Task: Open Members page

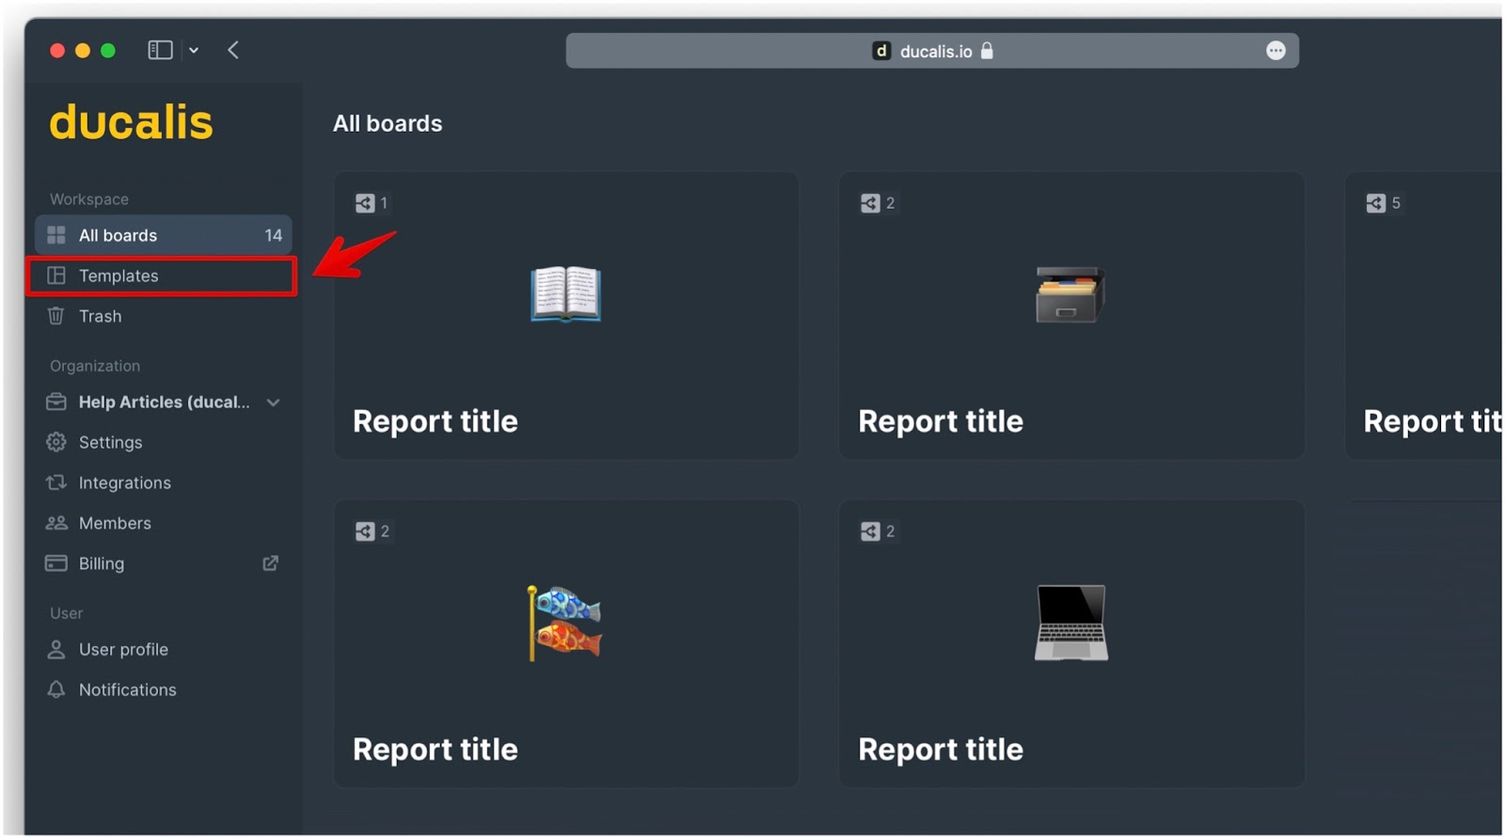Action: pos(163,523)
